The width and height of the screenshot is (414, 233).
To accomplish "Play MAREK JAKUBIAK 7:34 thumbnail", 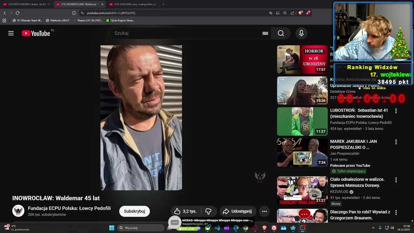I will point(302,152).
